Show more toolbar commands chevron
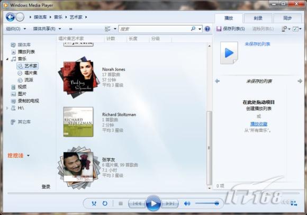Viewport: 307px width, 215px height. click(x=71, y=29)
